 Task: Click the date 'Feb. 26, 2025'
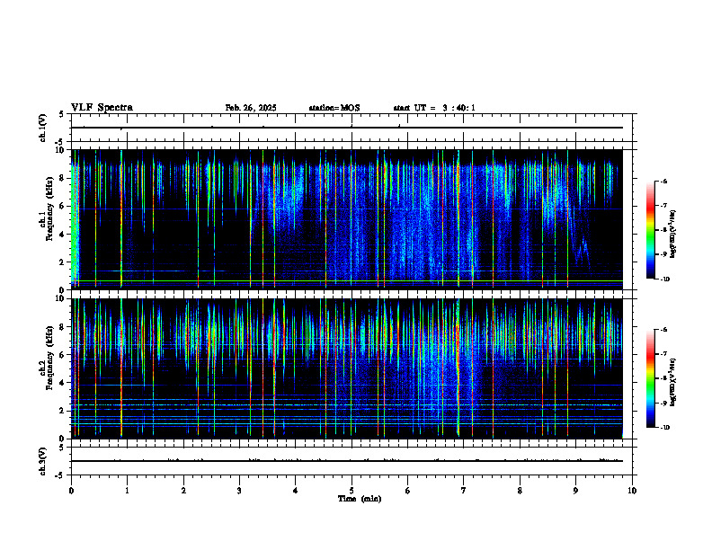pos(251,108)
